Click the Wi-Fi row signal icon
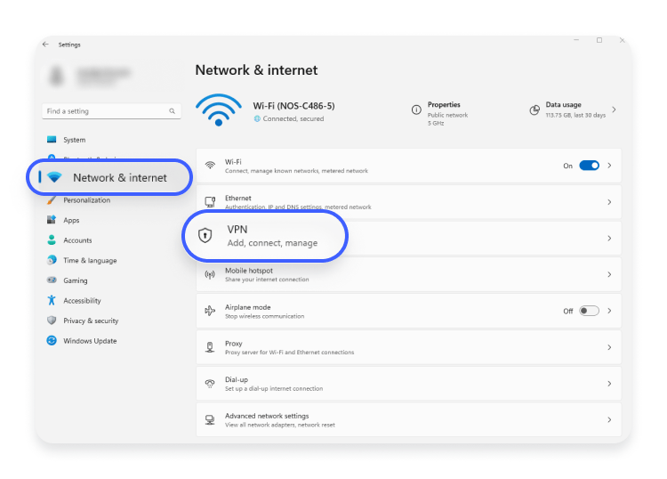 click(210, 166)
